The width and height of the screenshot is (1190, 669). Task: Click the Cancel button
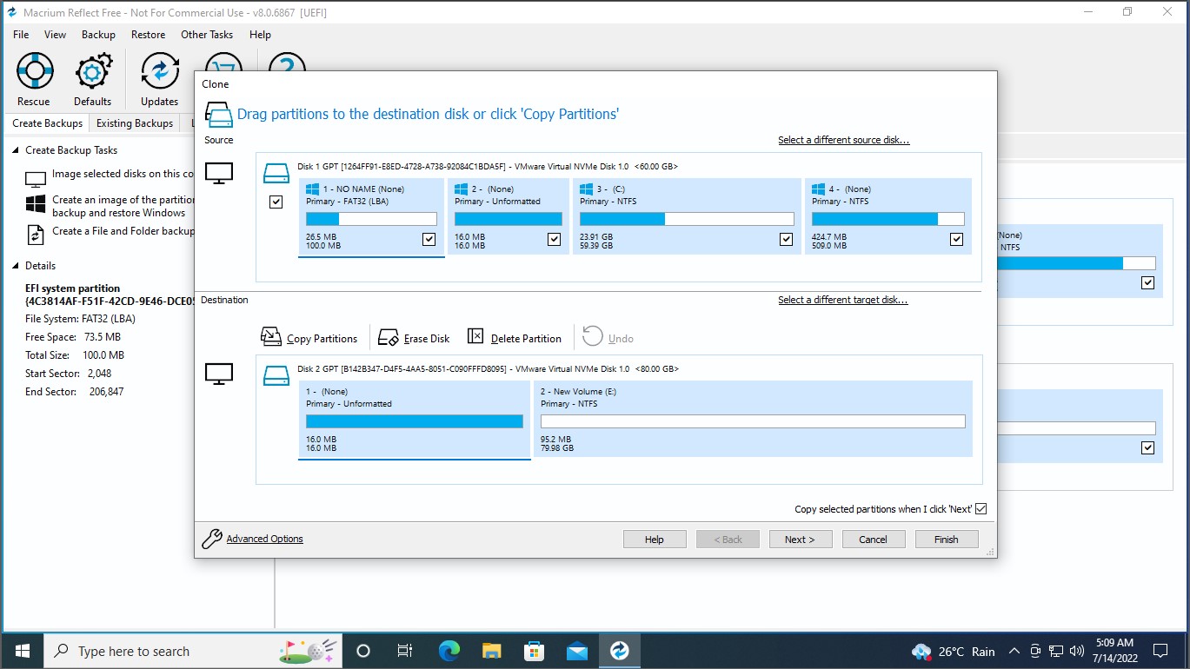874,540
